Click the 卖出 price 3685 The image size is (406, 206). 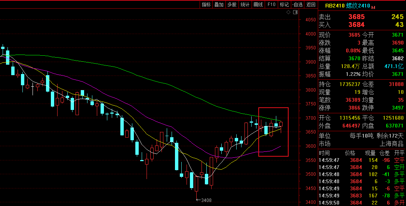click(x=357, y=17)
